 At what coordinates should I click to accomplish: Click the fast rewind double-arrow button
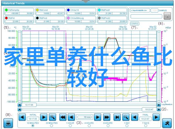[63, 117]
